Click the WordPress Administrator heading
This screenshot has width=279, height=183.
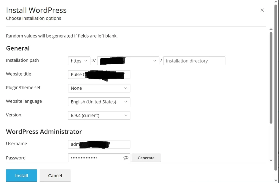pos(44,132)
